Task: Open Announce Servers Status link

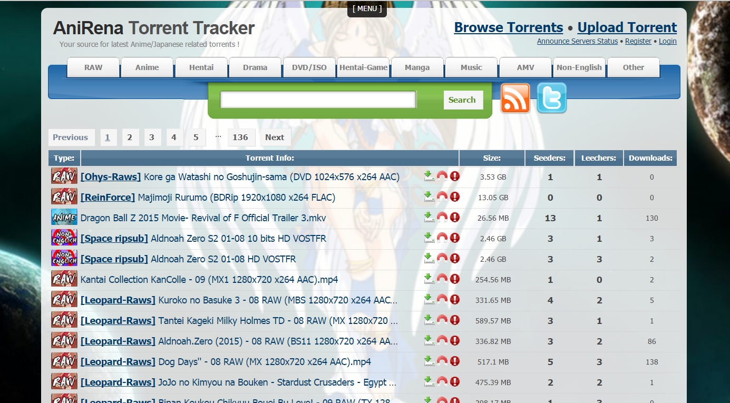Action: (x=577, y=41)
